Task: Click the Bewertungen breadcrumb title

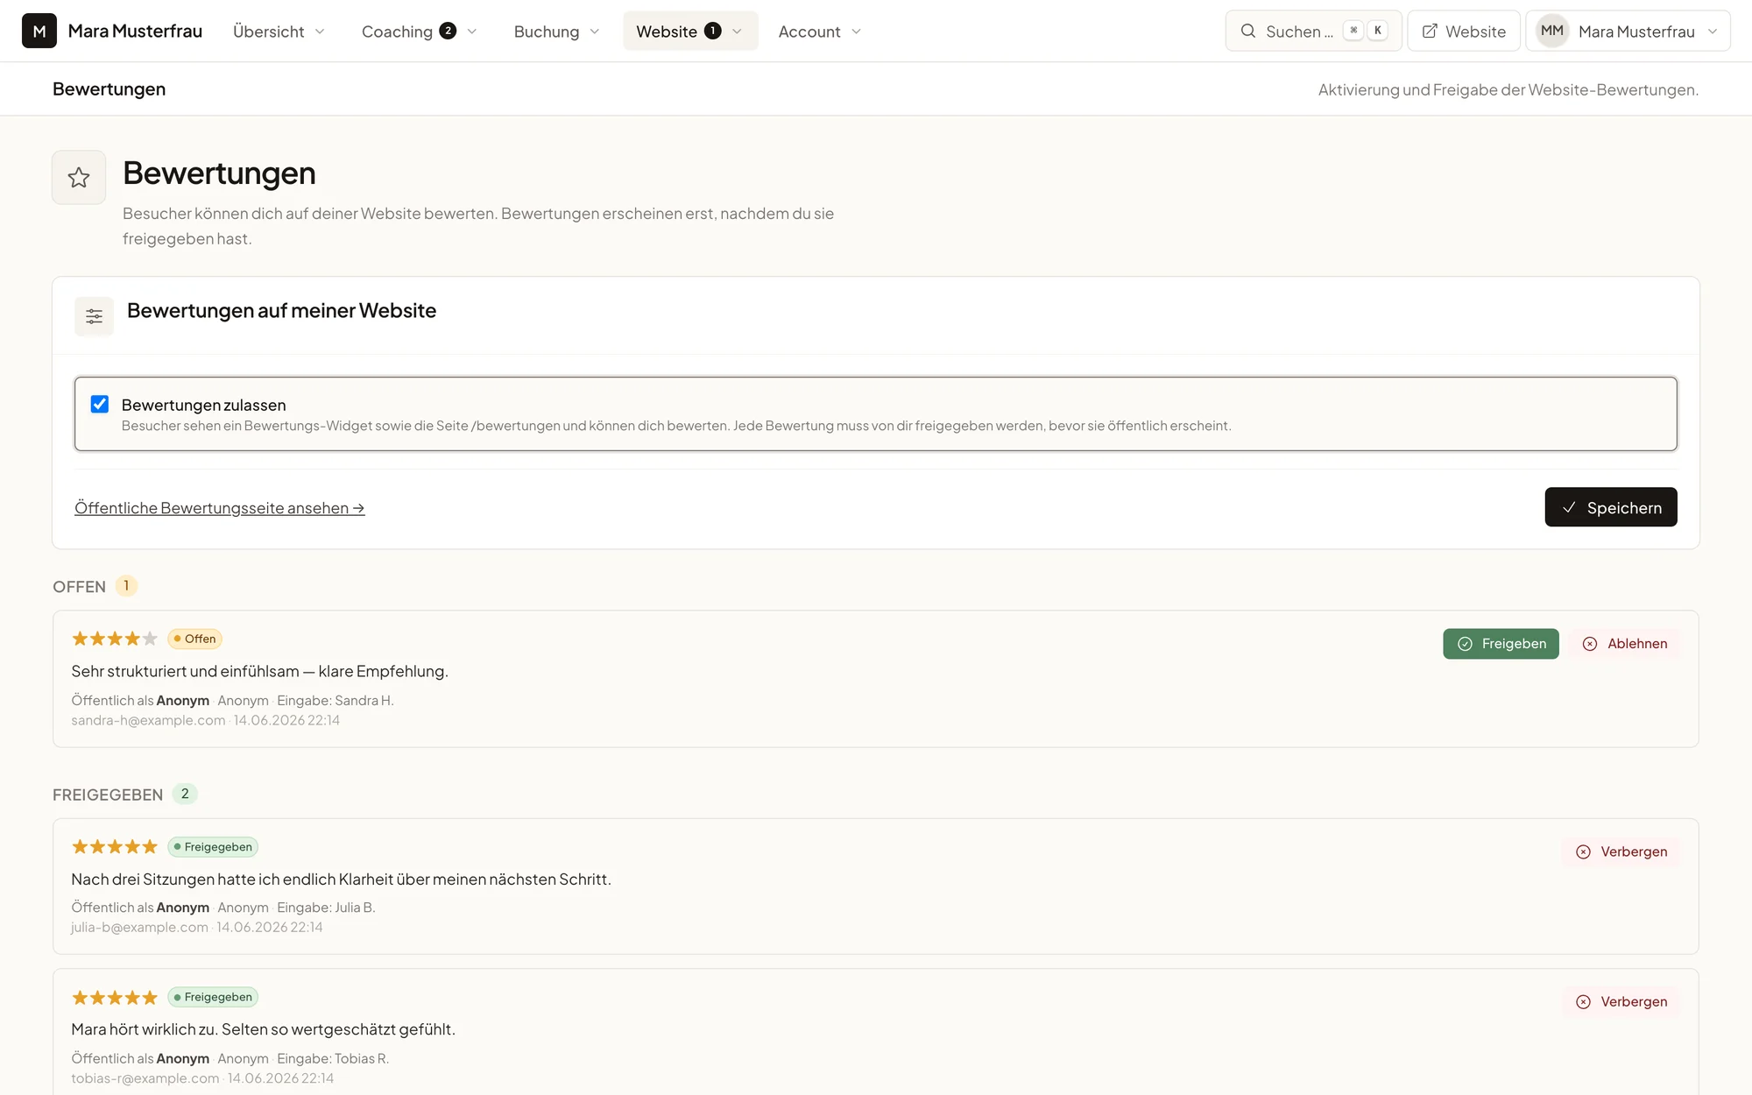Action: point(109,88)
